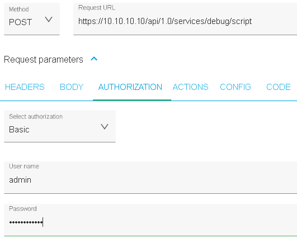The height and width of the screenshot is (243, 297).
Task: Collapse Request parameters using blue chevron
Action: 94,59
